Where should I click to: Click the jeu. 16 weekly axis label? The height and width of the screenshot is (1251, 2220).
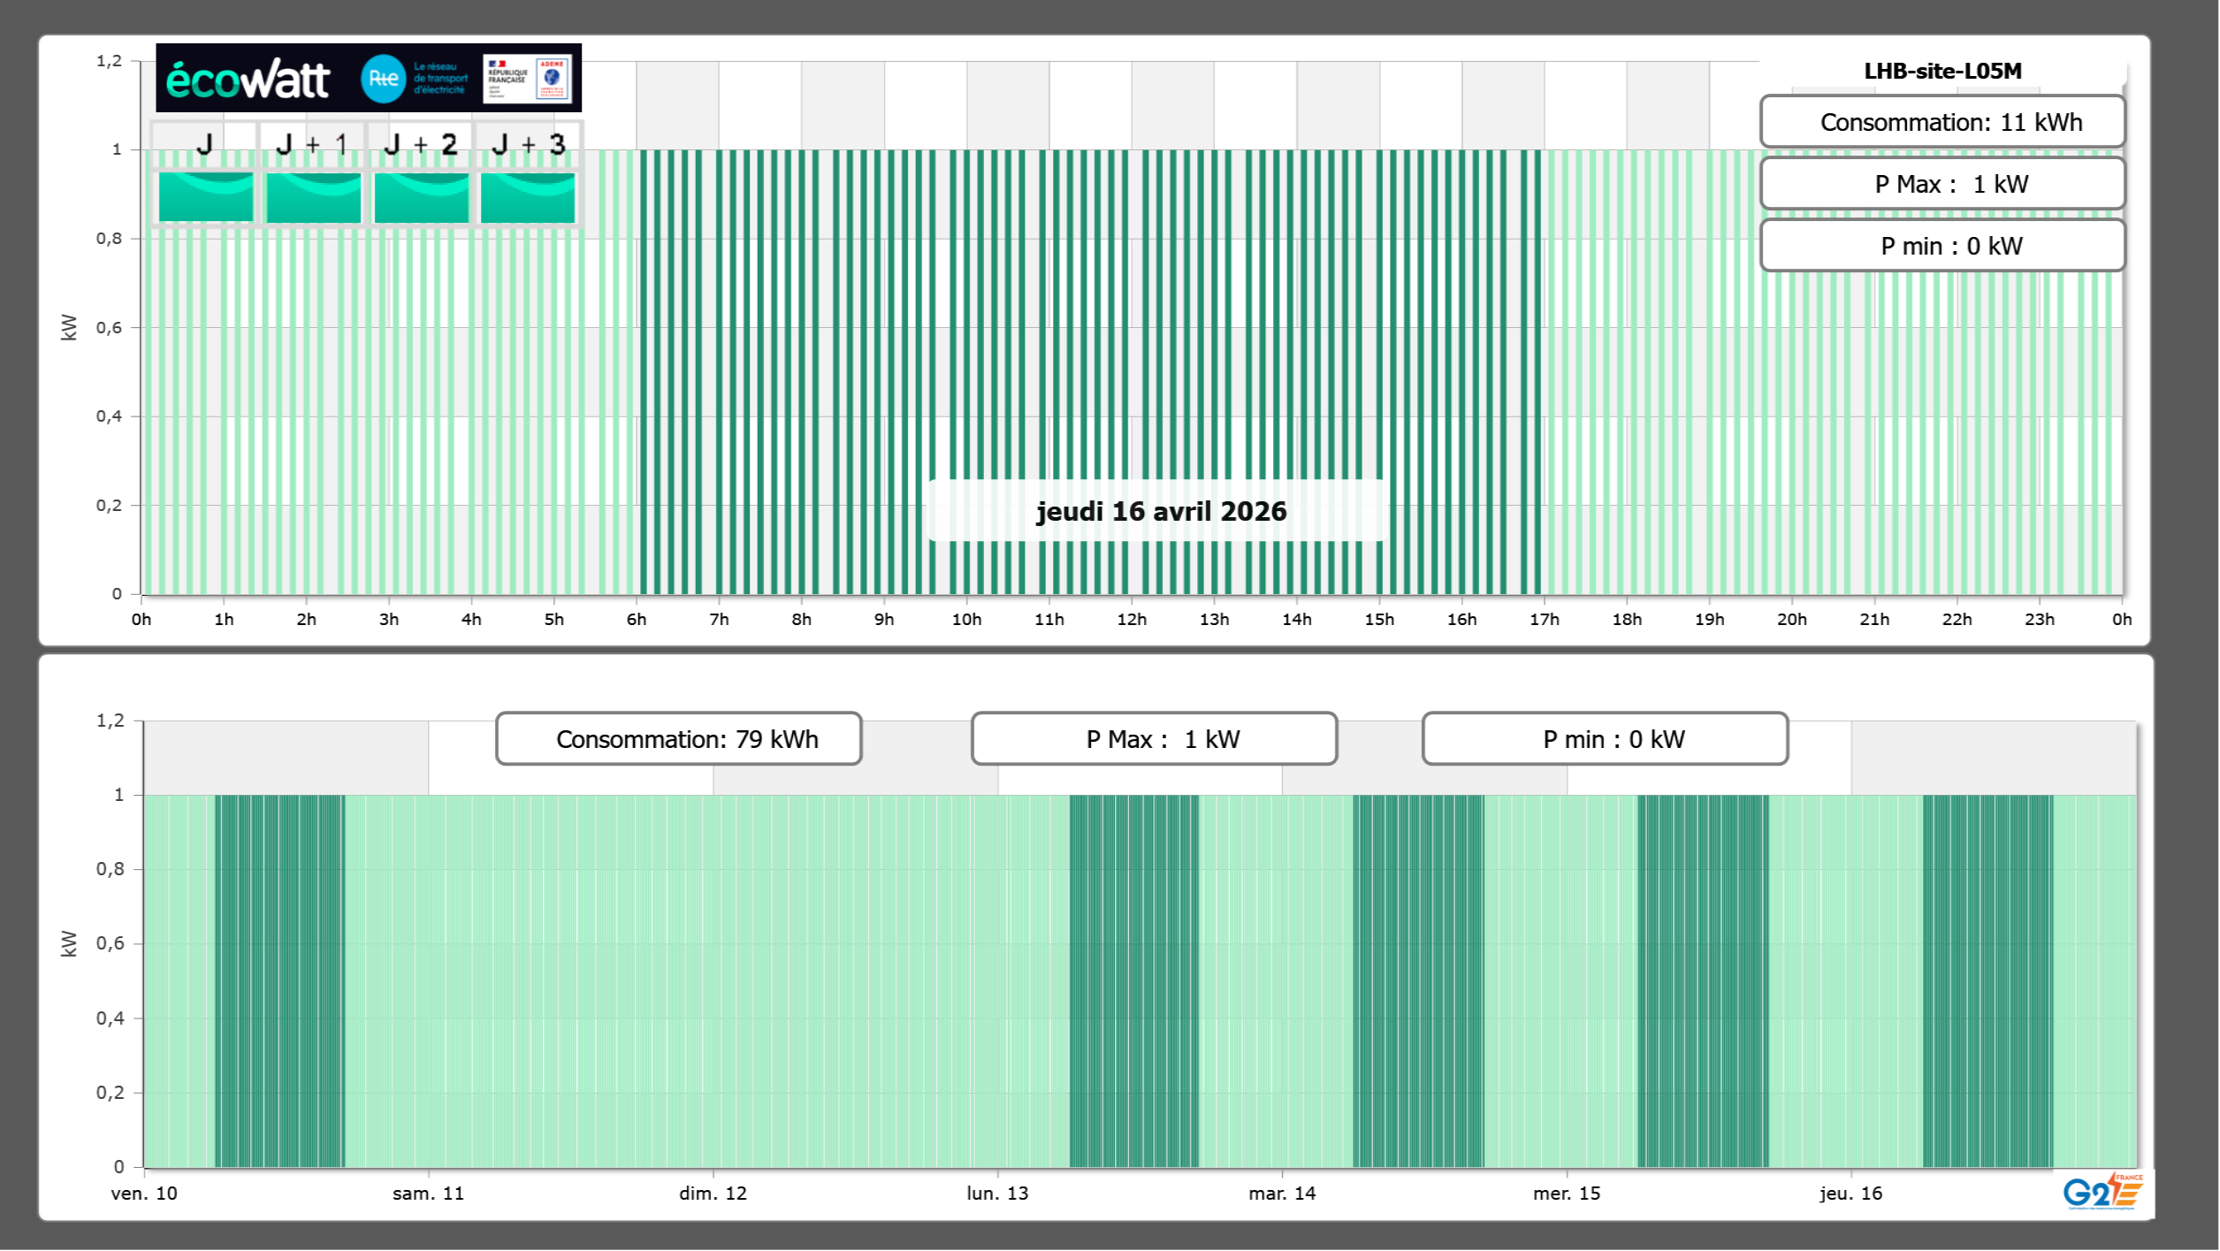pos(1850,1194)
